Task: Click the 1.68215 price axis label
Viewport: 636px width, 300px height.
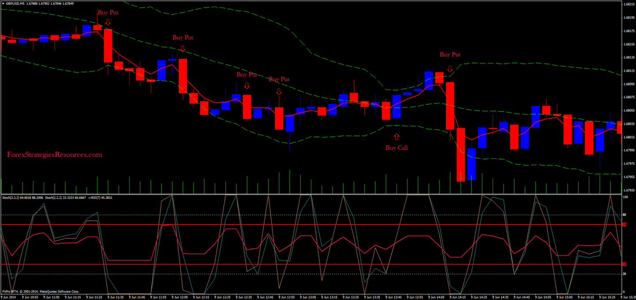Action: 629,5
